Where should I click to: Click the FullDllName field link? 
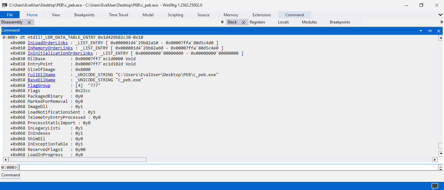(x=41, y=75)
